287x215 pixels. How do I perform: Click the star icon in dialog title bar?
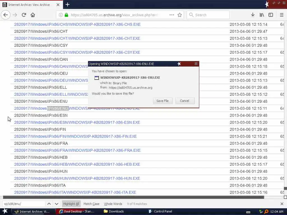pyautogui.click(x=179, y=64)
